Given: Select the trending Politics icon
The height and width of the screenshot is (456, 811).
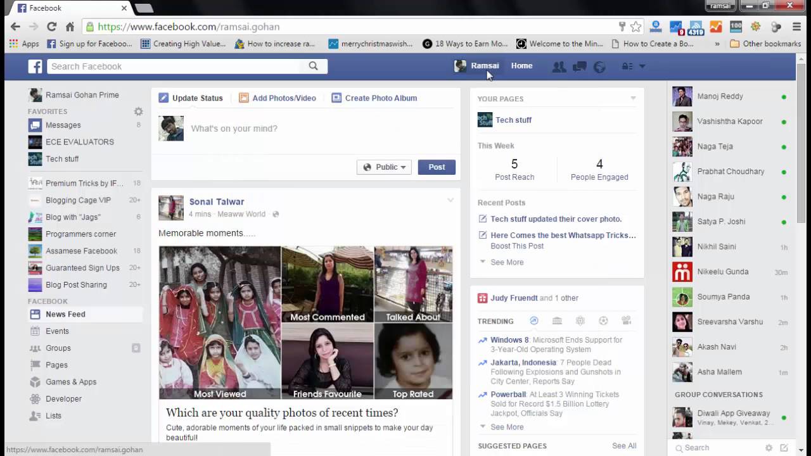Looking at the screenshot, I should click(x=557, y=321).
